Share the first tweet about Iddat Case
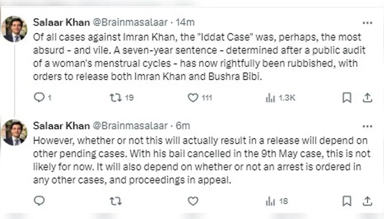384x219 pixels. [367, 97]
